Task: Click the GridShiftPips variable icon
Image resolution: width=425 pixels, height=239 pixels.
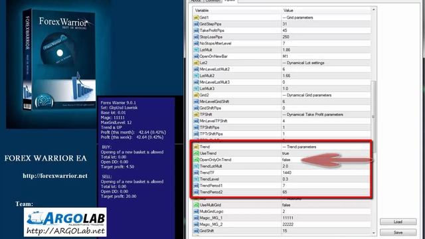Action: pos(196,108)
